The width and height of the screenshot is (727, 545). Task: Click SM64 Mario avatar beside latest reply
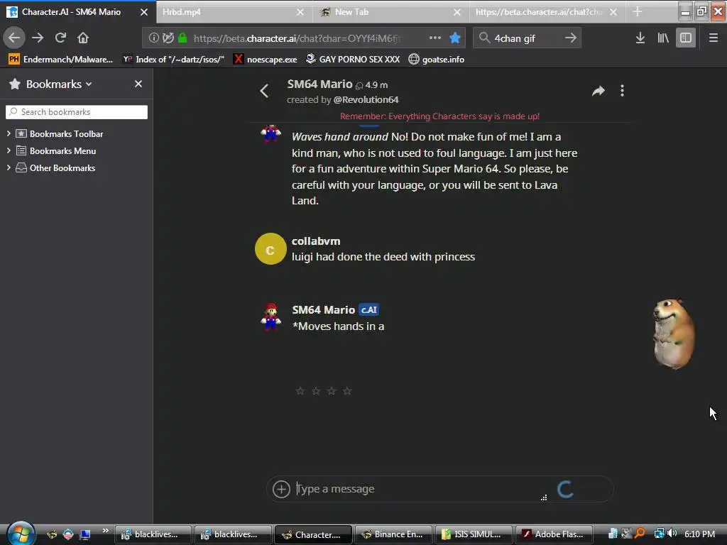click(x=270, y=316)
